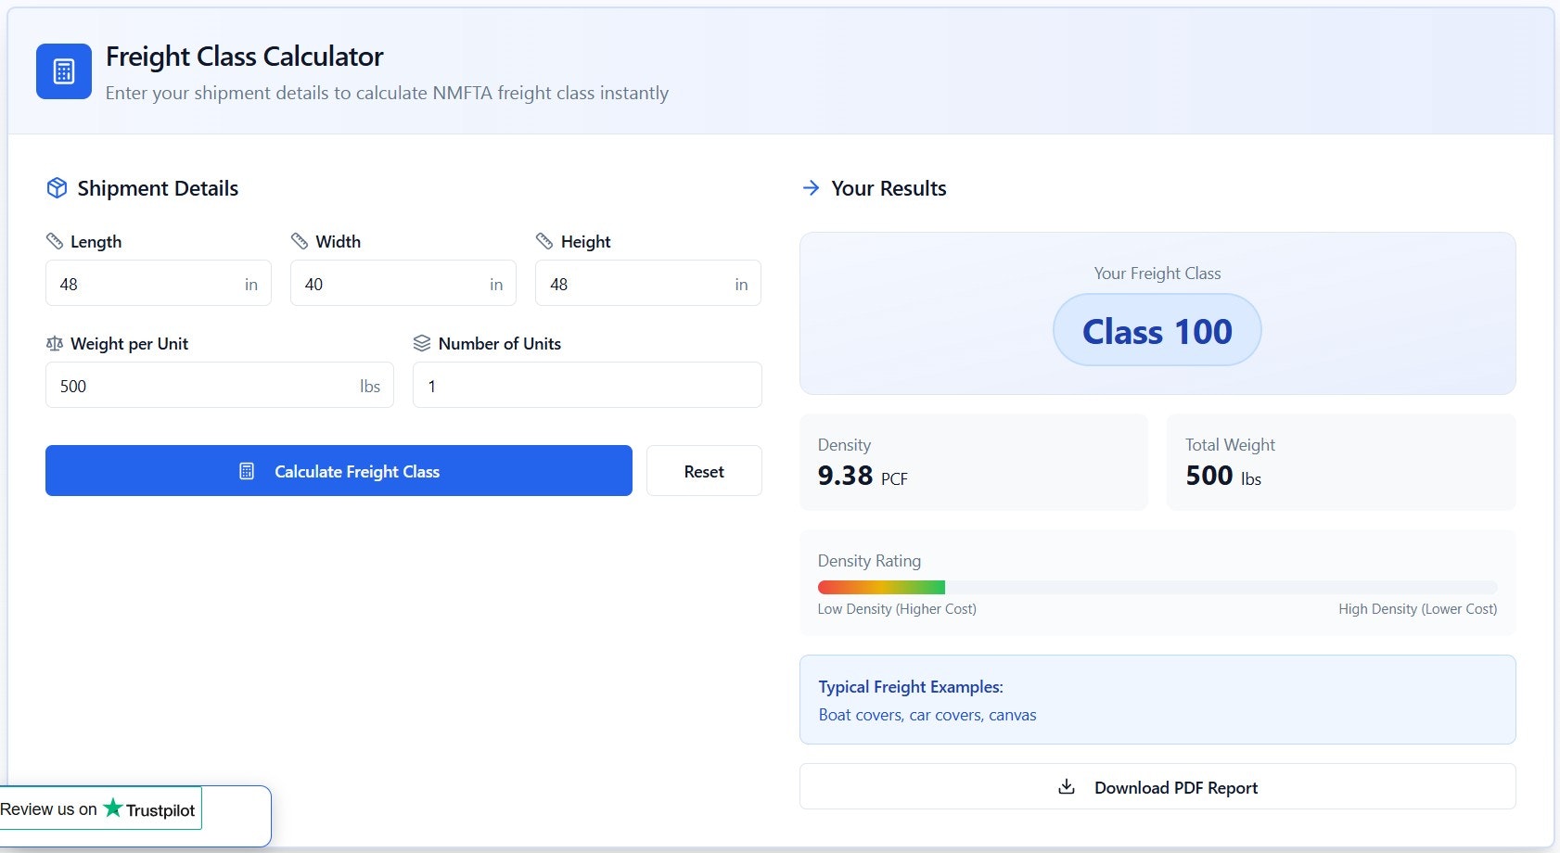This screenshot has width=1560, height=853.
Task: Click the Boat covers, car covers, canvas link
Action: pos(927,715)
